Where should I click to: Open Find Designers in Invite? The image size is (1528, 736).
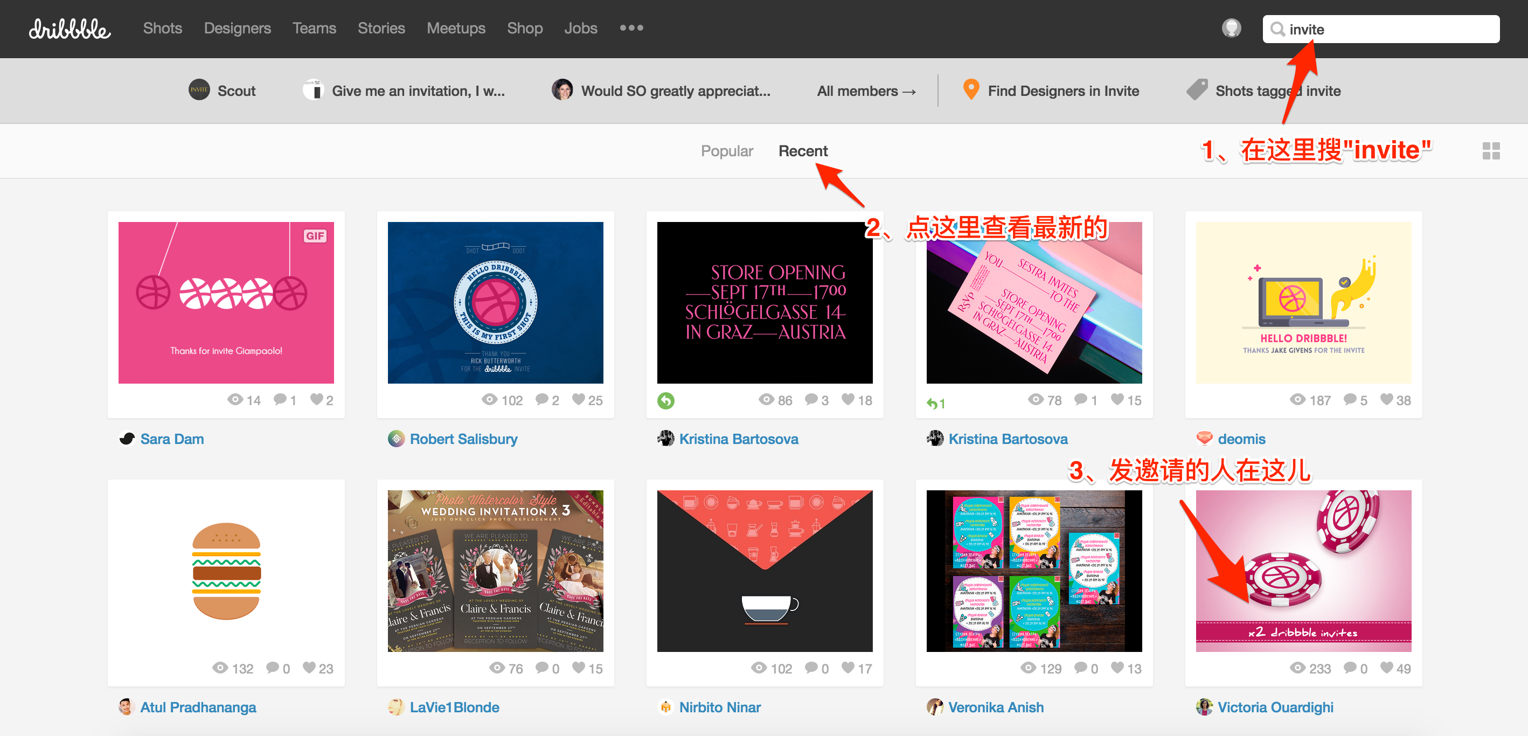click(1063, 91)
